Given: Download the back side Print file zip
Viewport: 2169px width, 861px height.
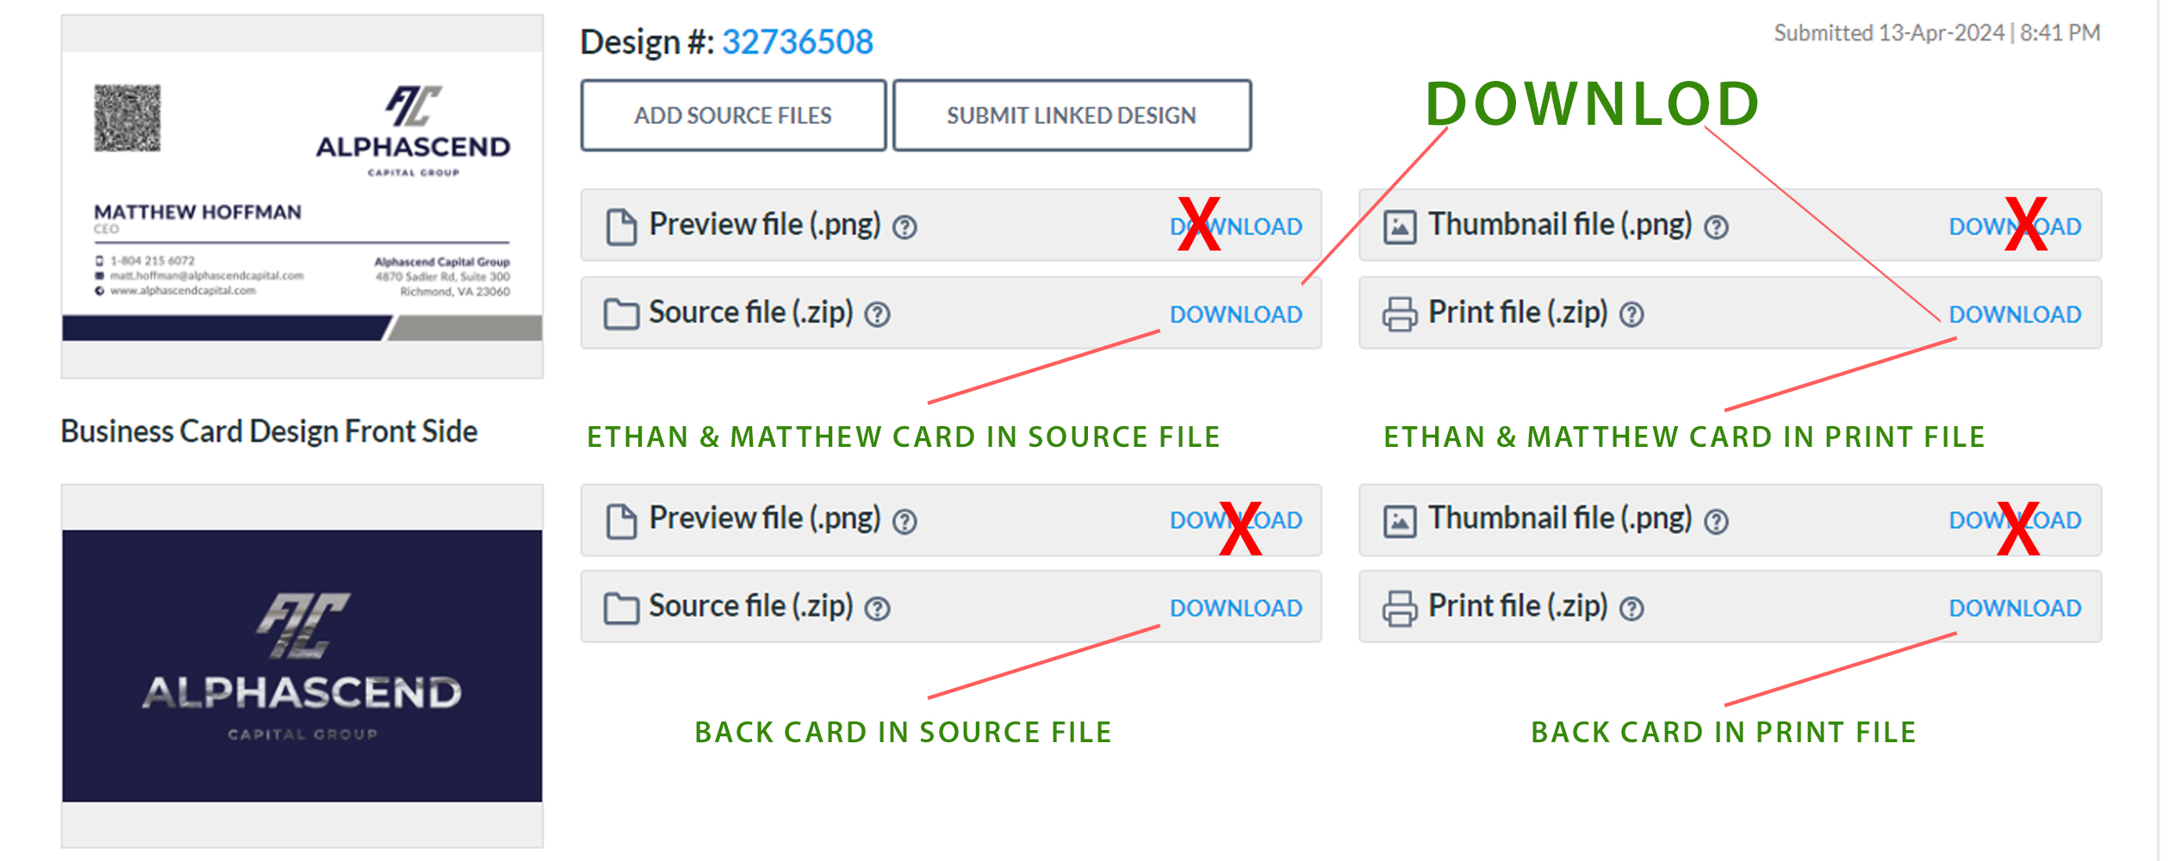Looking at the screenshot, I should tap(2015, 609).
